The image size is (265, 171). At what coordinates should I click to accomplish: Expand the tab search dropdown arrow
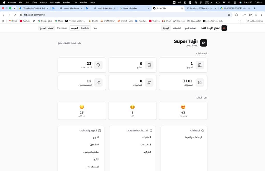click(14, 8)
